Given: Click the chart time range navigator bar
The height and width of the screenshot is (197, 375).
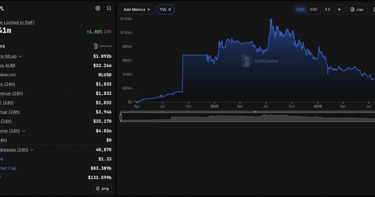Looking at the screenshot, I should coord(247,117).
